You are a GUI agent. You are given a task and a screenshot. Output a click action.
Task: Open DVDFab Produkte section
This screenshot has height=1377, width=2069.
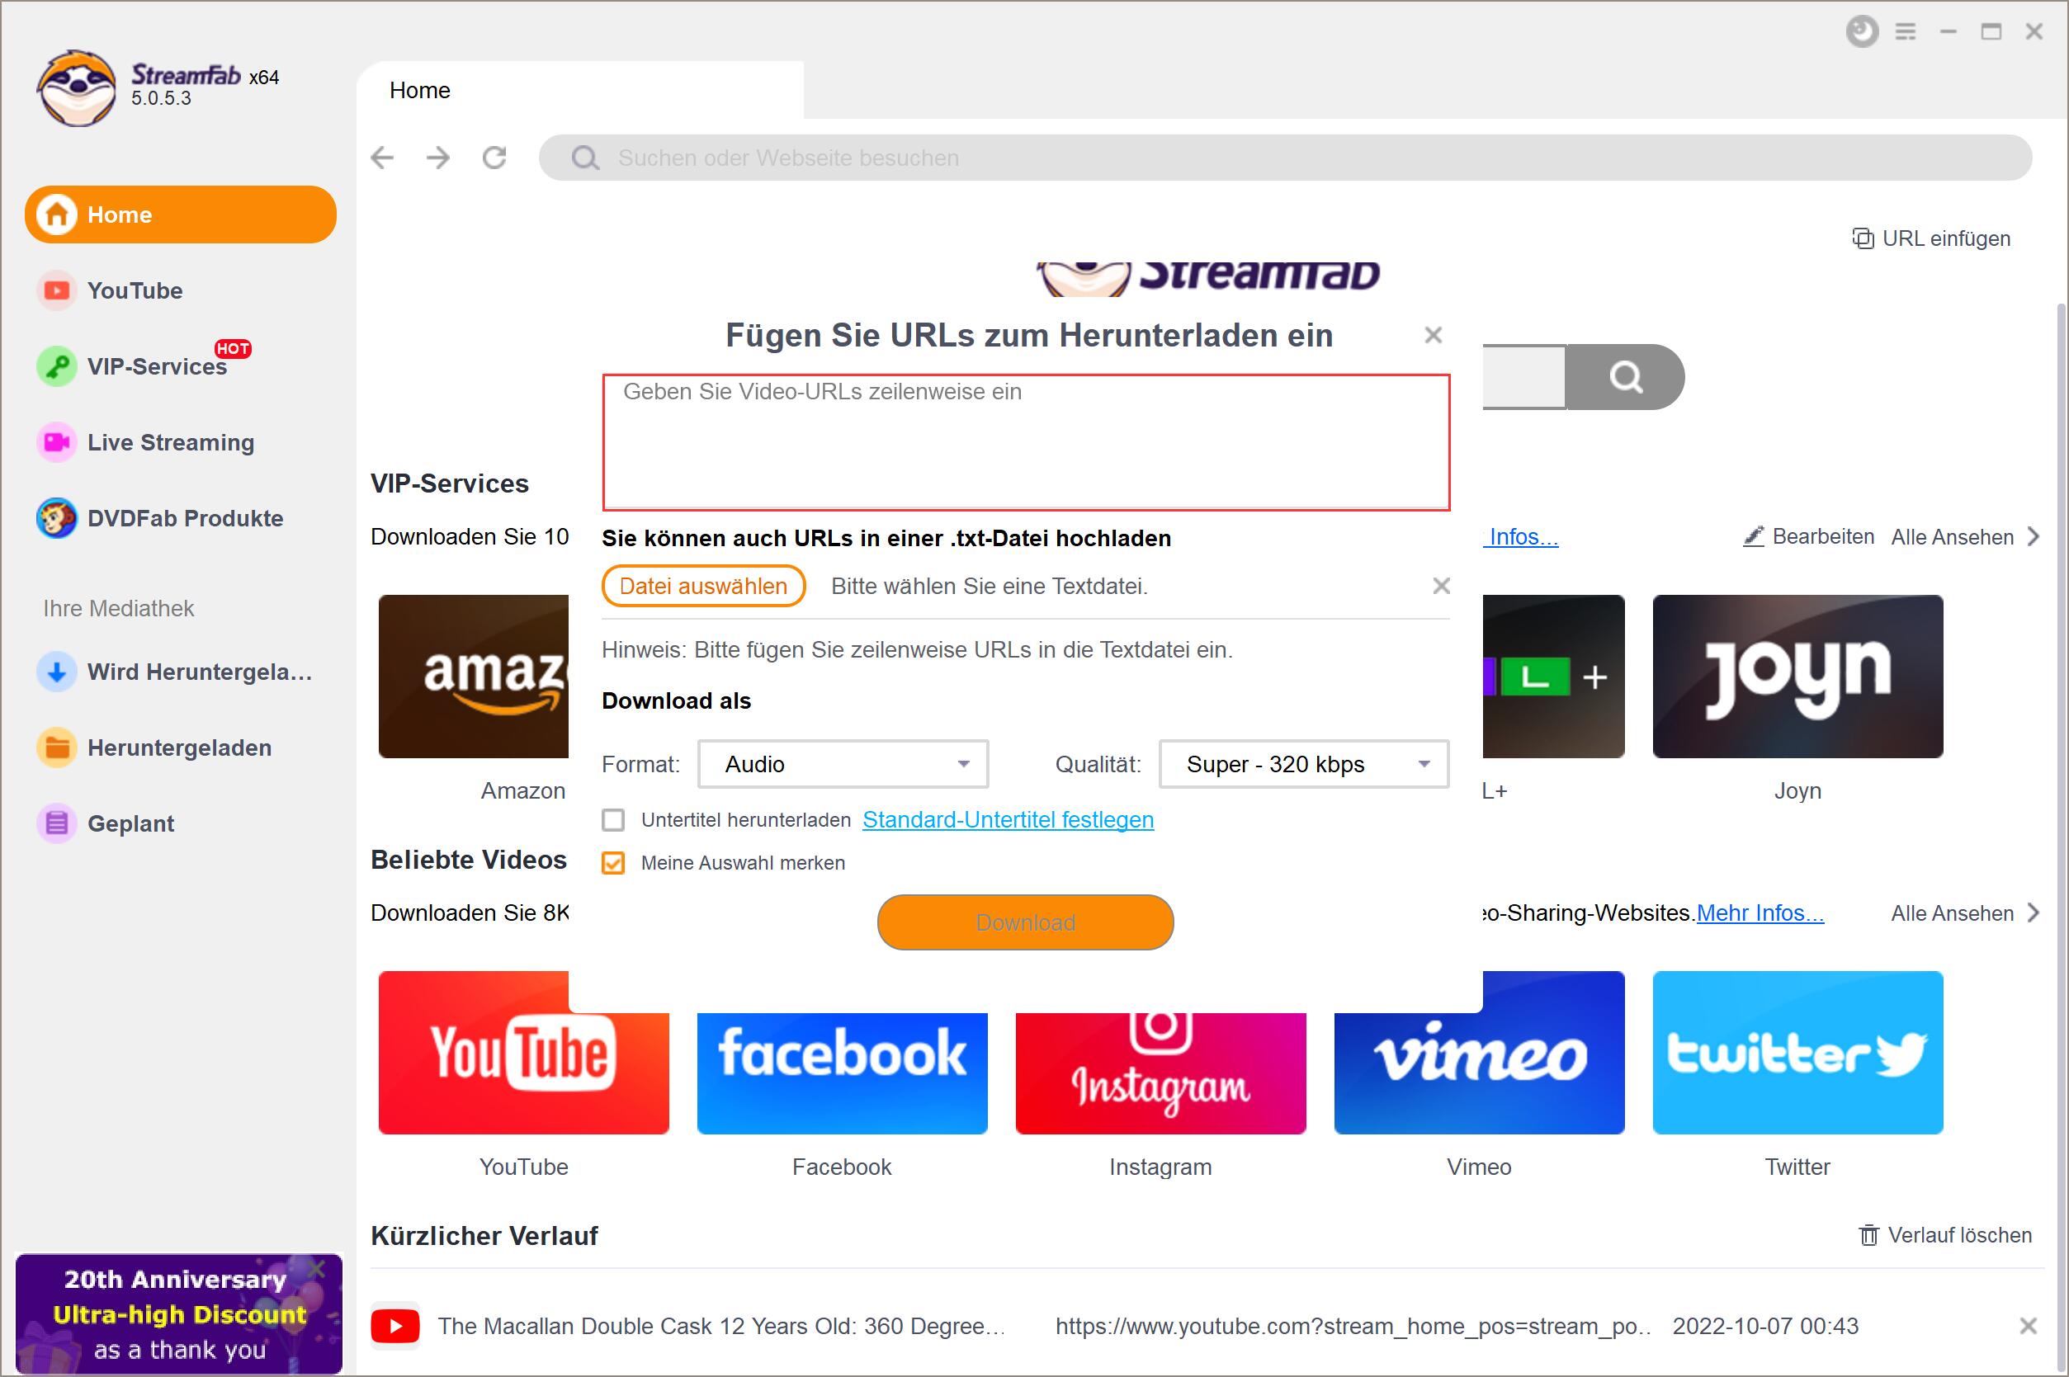click(x=160, y=518)
